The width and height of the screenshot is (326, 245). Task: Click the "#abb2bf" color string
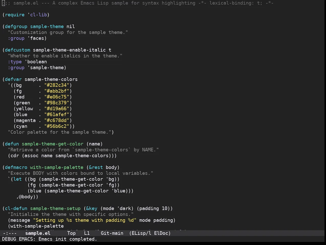click(x=57, y=91)
